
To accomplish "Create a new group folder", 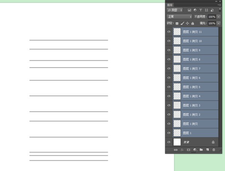I will tap(201, 150).
